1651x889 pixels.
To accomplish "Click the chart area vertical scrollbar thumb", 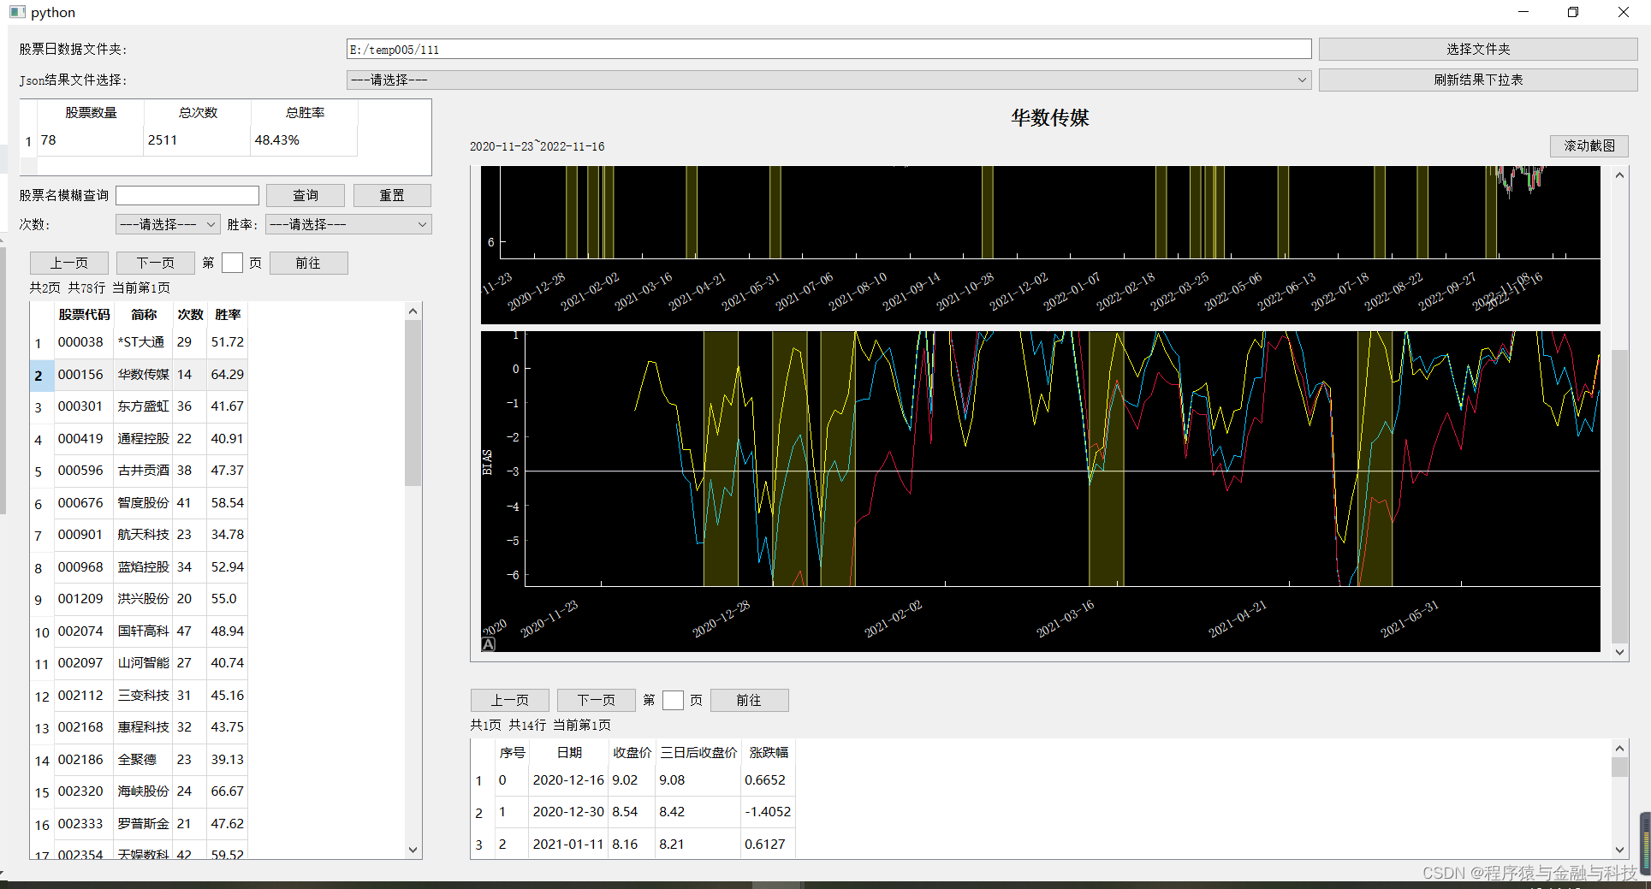I will click(x=1619, y=496).
